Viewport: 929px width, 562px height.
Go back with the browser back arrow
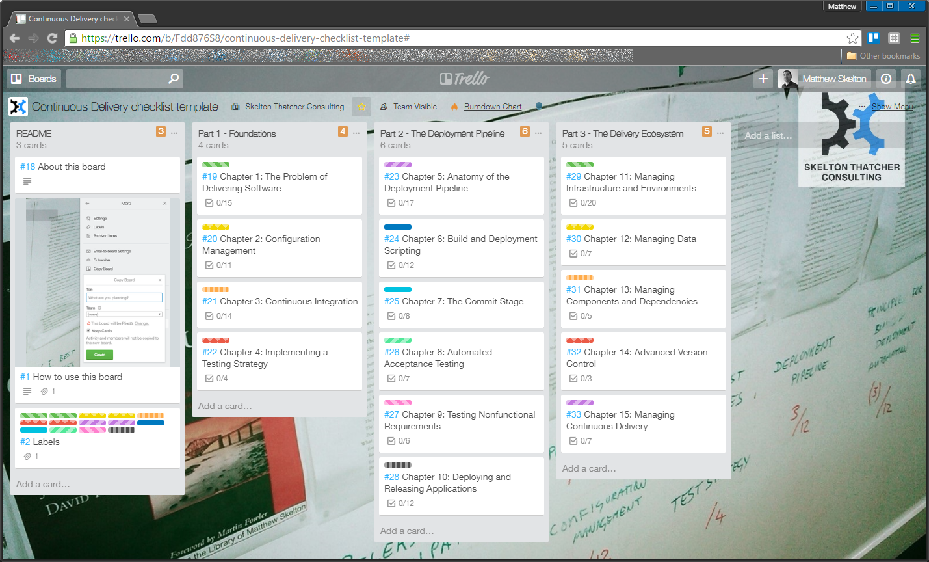[14, 38]
